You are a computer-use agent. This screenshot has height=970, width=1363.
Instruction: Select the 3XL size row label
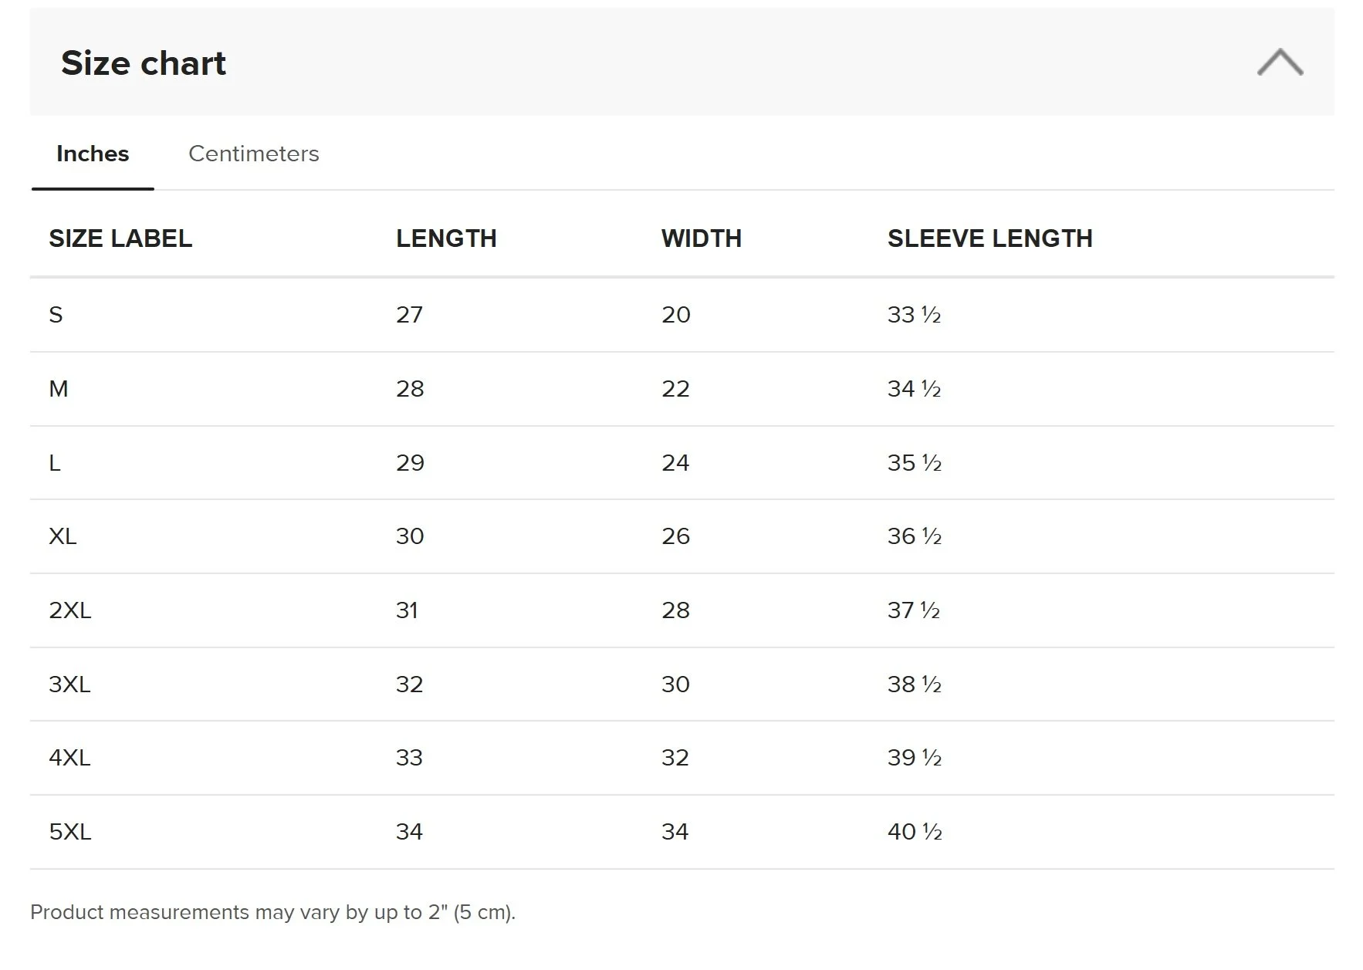coord(69,684)
